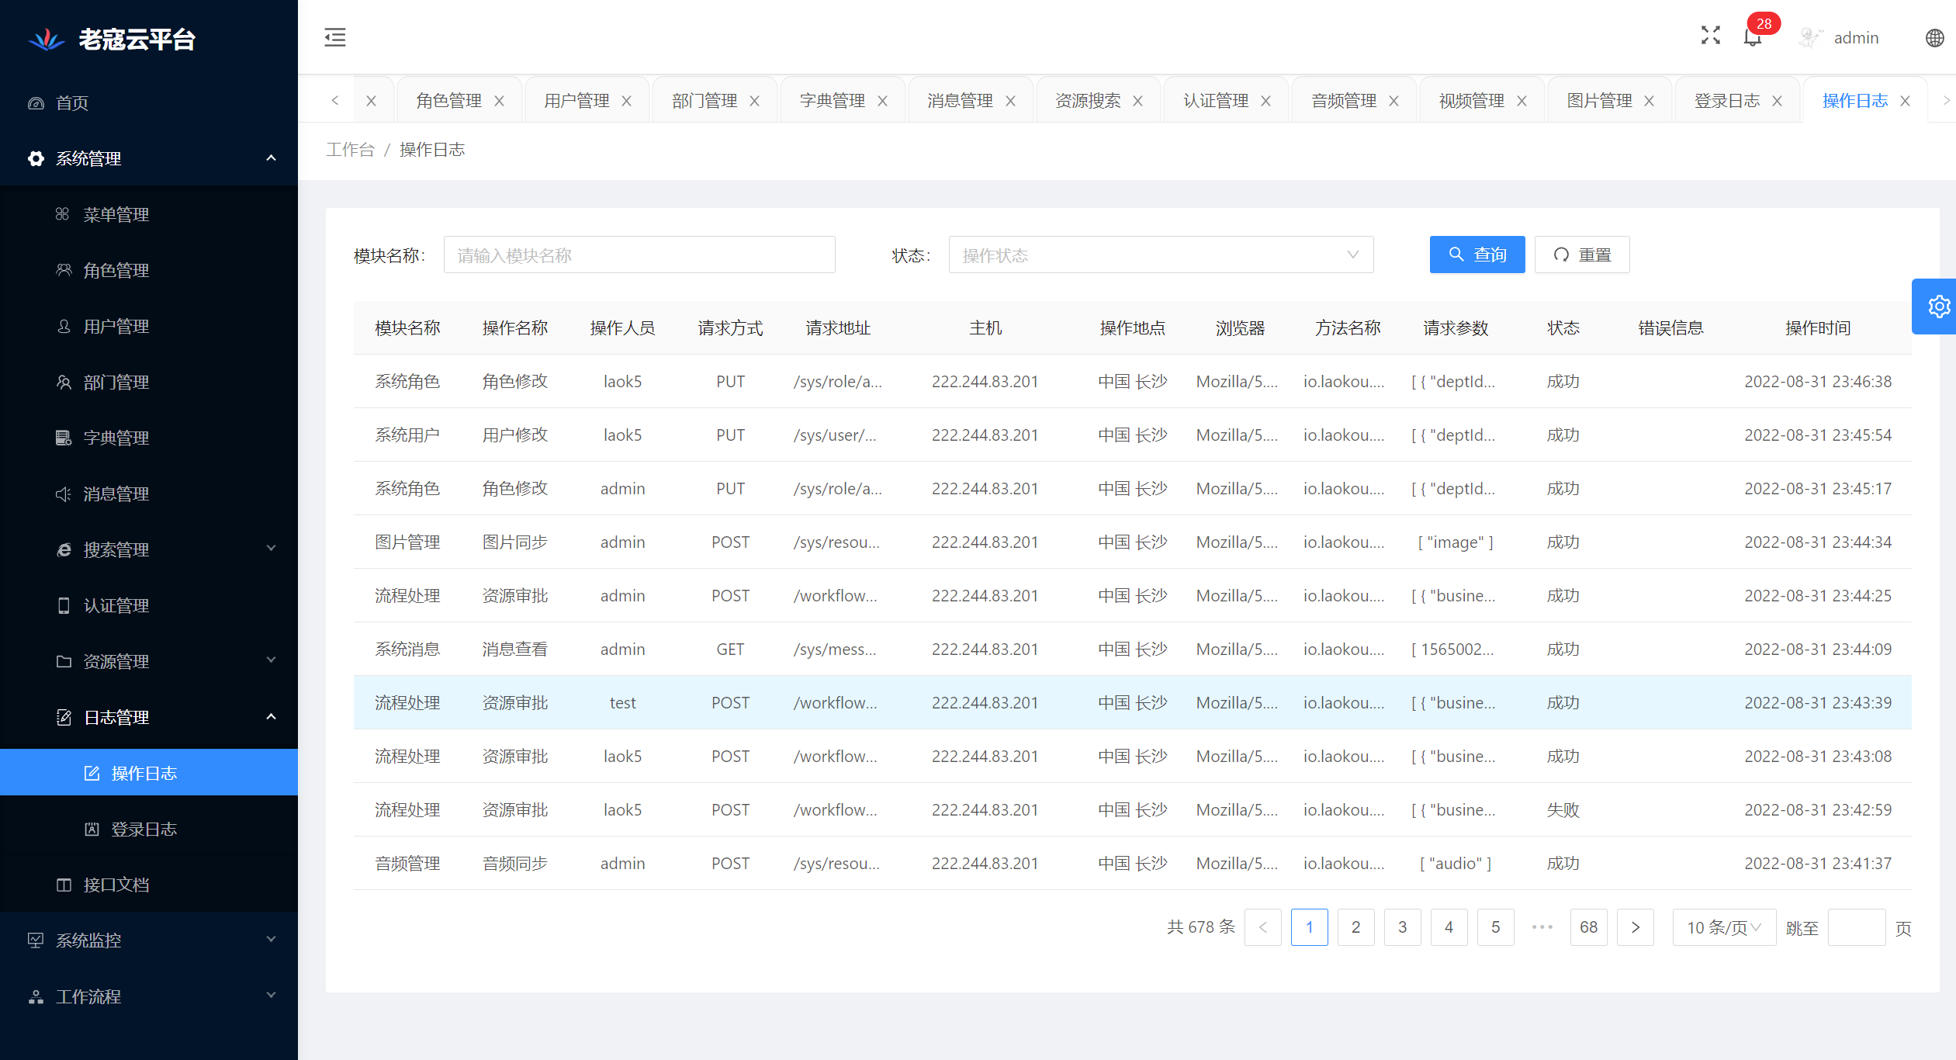Viewport: 1956px width, 1060px height.
Task: Enter fullscreen mode via the expand icon
Action: (x=1710, y=36)
